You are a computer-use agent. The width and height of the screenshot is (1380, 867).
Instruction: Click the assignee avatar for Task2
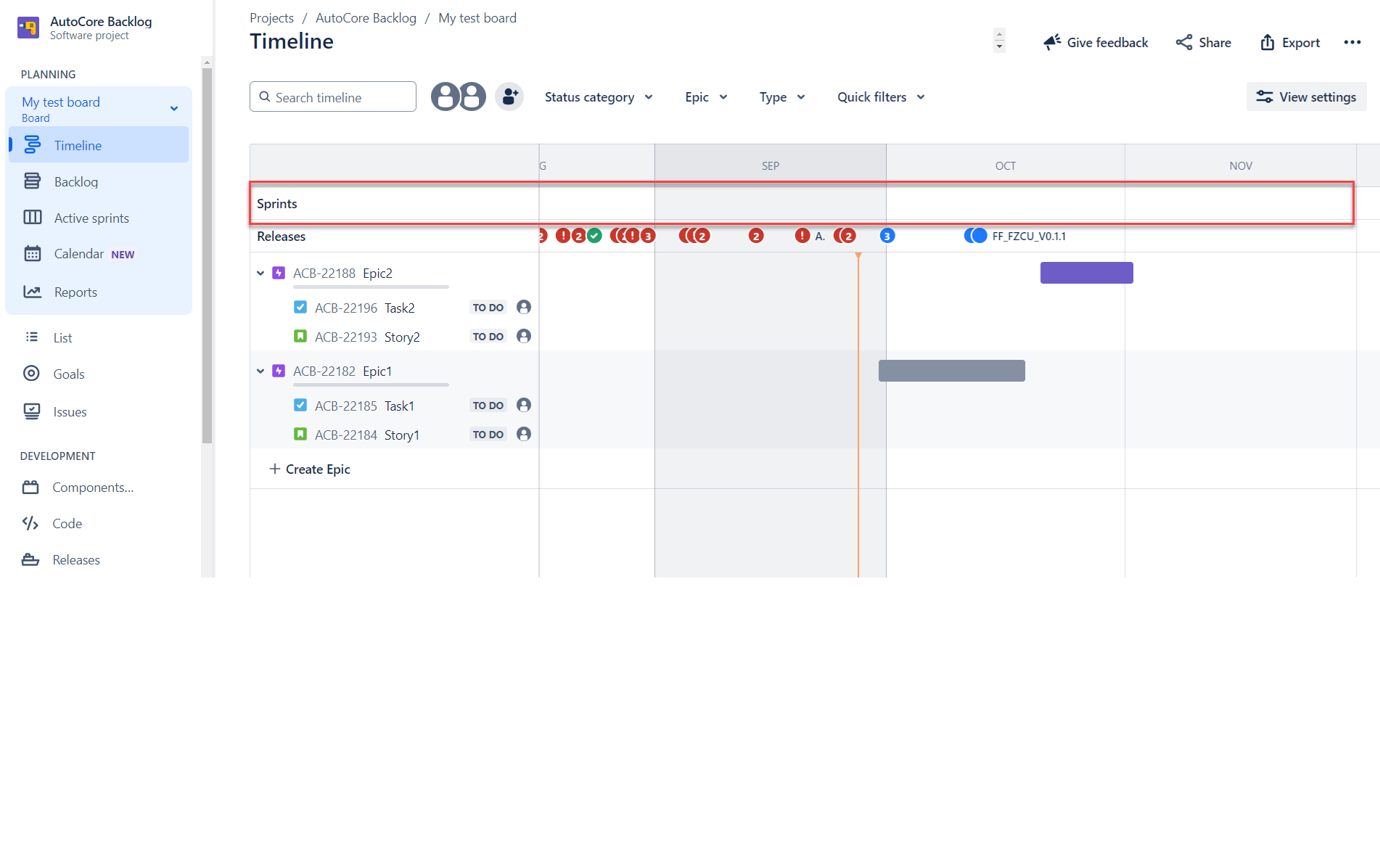pos(524,307)
